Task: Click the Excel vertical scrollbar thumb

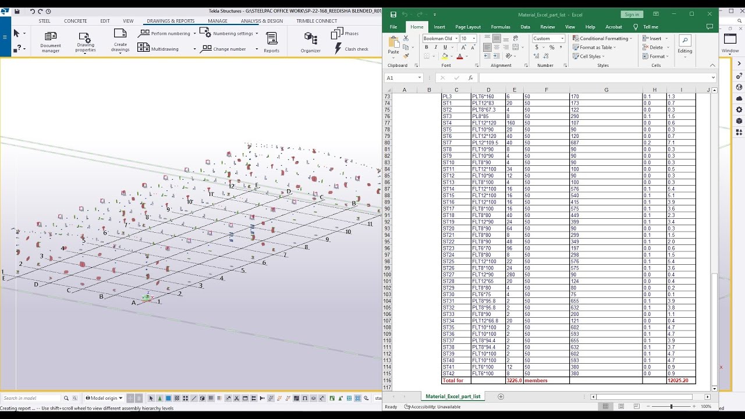Action: click(x=715, y=329)
